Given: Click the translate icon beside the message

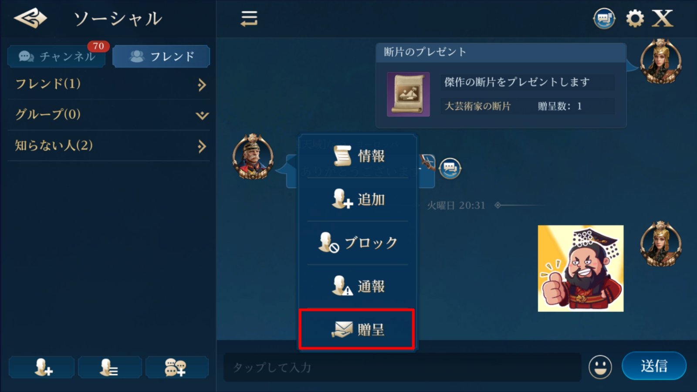Looking at the screenshot, I should pos(450,168).
